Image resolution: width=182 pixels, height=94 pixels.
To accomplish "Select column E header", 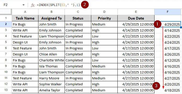I will coord(136,12).
